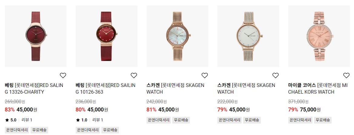354x135 pixels.
Task: Favorite the Bering RED SALING 13326-CHARITY watch heart
Action: 63,76
